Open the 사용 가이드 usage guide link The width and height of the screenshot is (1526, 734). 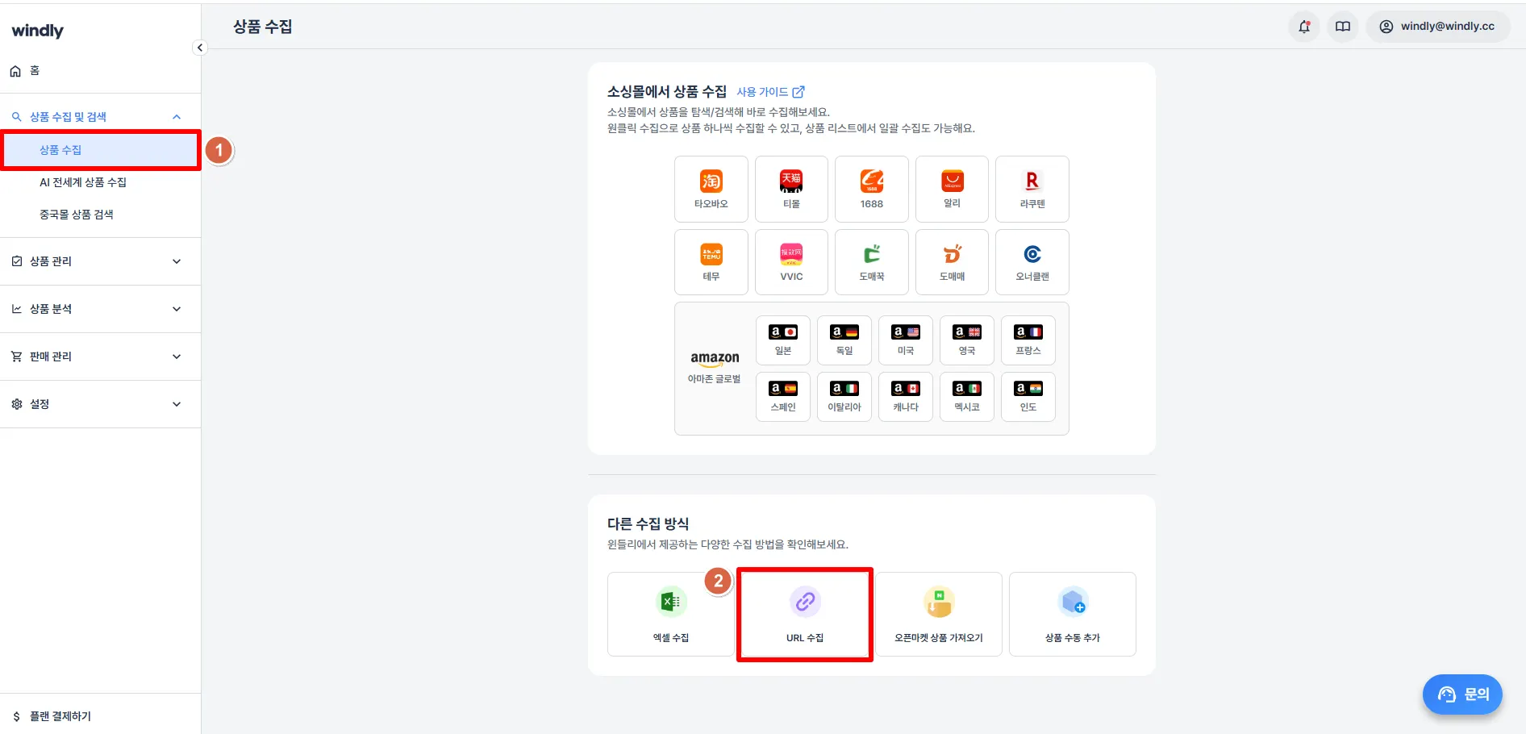tap(770, 92)
